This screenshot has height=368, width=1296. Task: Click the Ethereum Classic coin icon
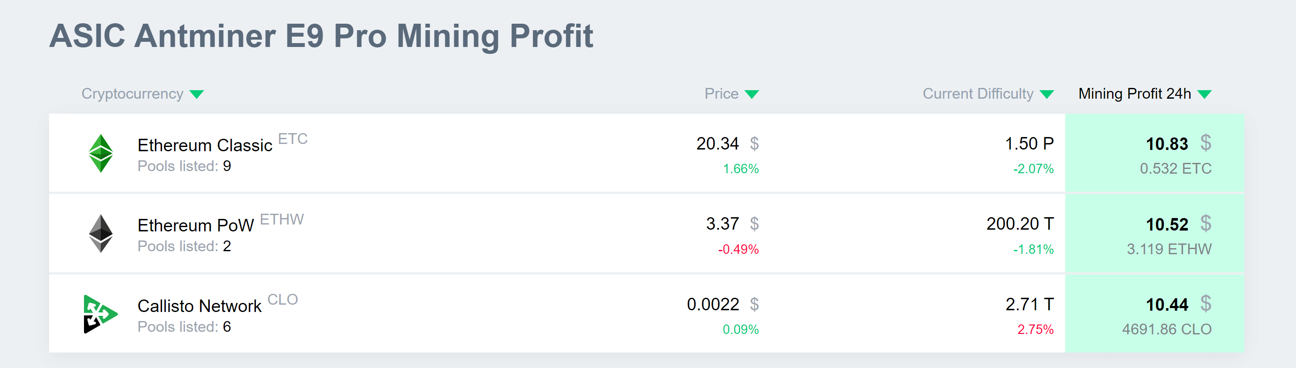point(102,153)
